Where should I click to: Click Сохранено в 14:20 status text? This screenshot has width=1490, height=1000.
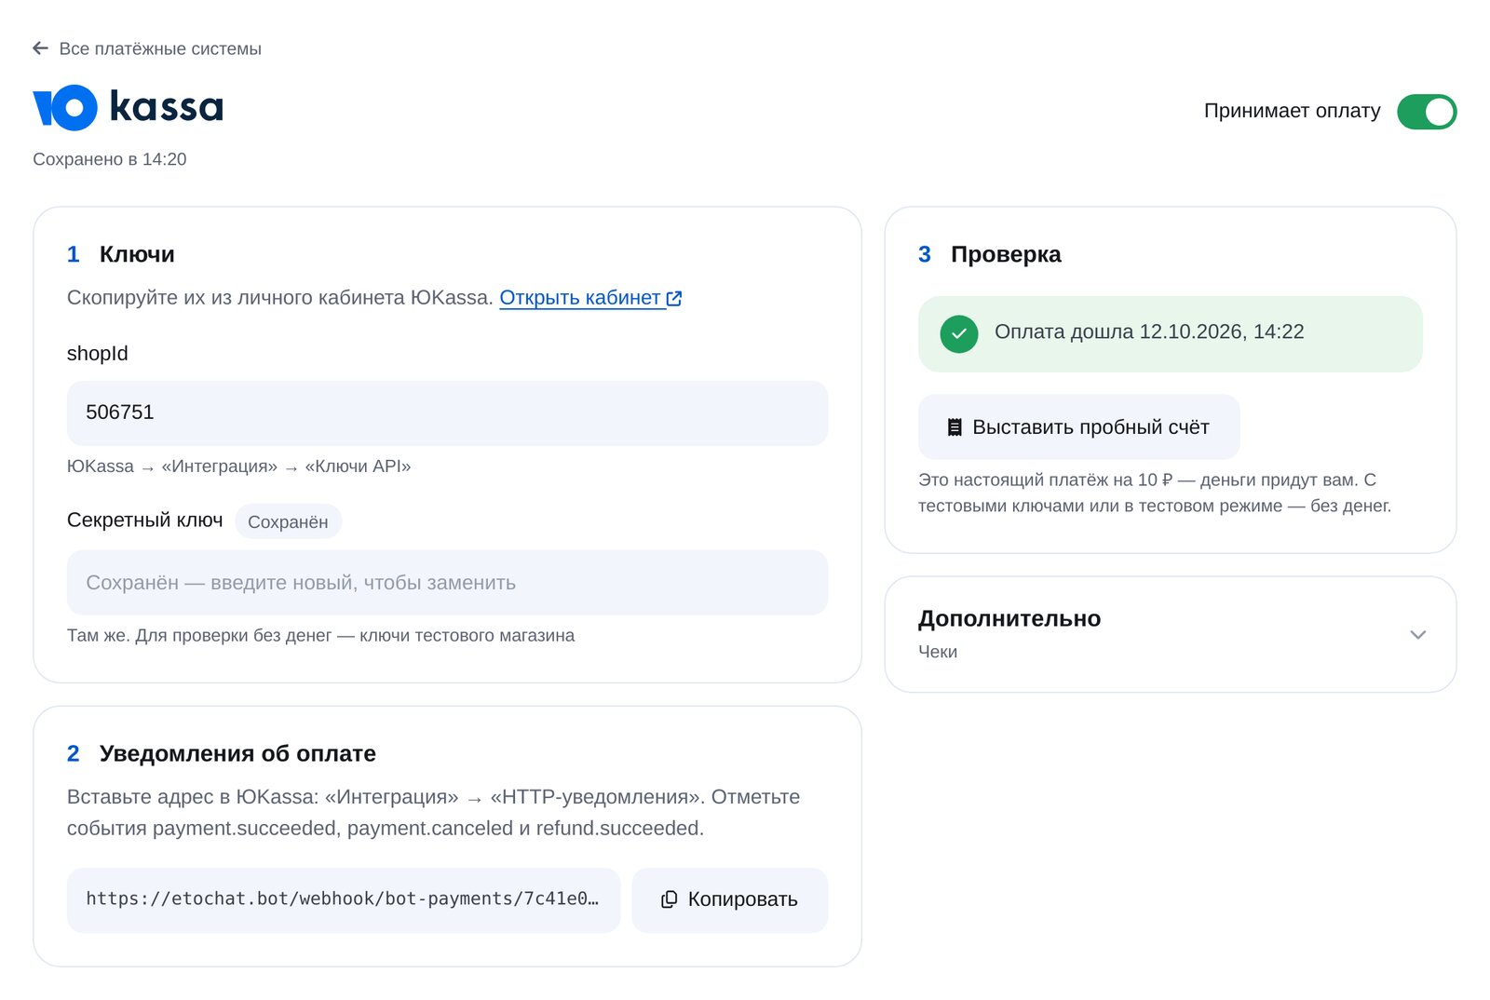[x=110, y=159]
